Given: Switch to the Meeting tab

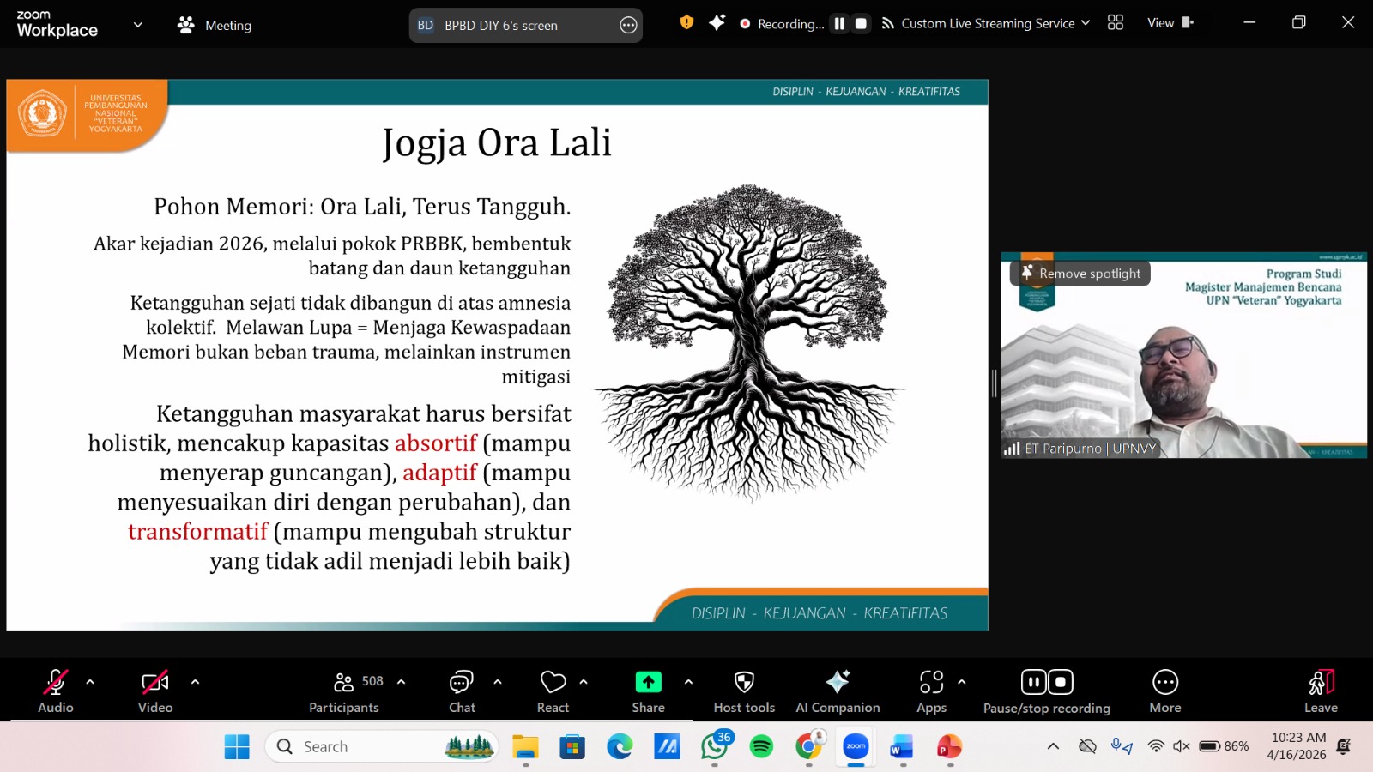Looking at the screenshot, I should (215, 26).
